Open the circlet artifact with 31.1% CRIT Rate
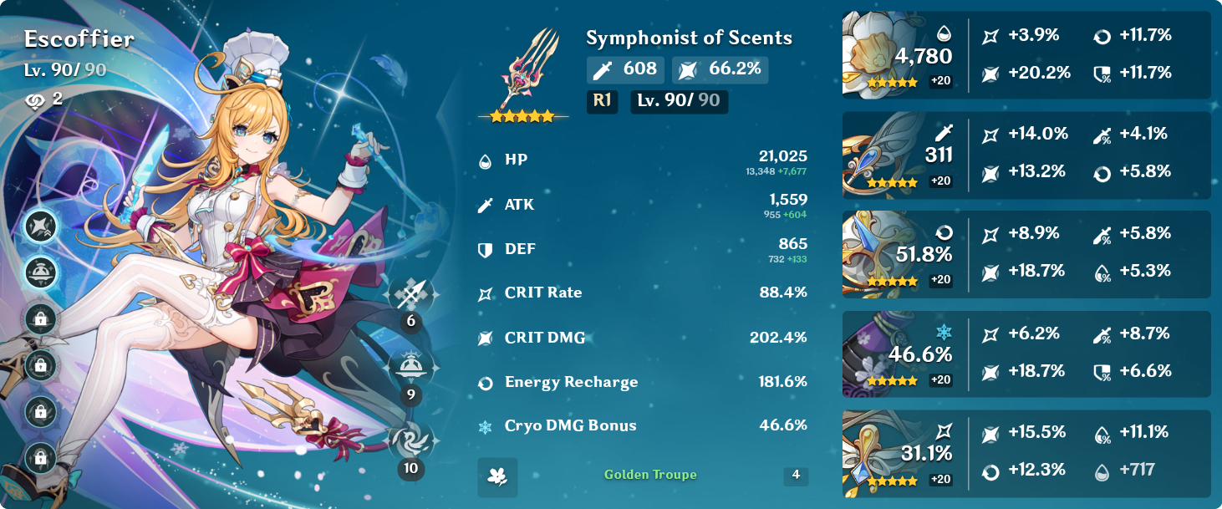Viewport: 1222px width, 509px height. point(1026,453)
